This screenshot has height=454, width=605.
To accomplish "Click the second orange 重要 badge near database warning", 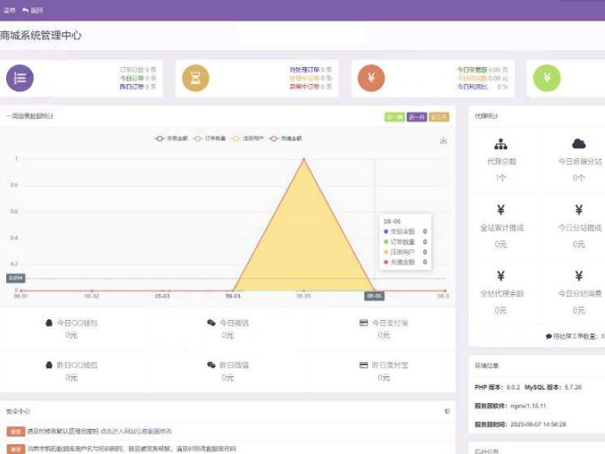I will point(16,449).
